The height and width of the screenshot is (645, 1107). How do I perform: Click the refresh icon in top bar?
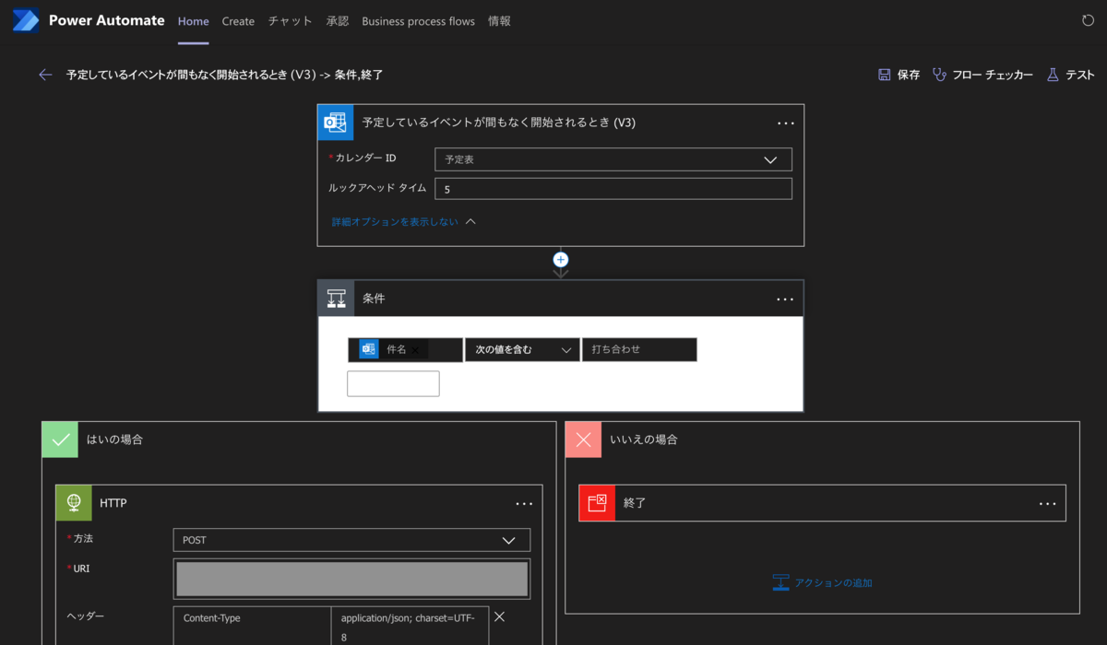(1088, 20)
